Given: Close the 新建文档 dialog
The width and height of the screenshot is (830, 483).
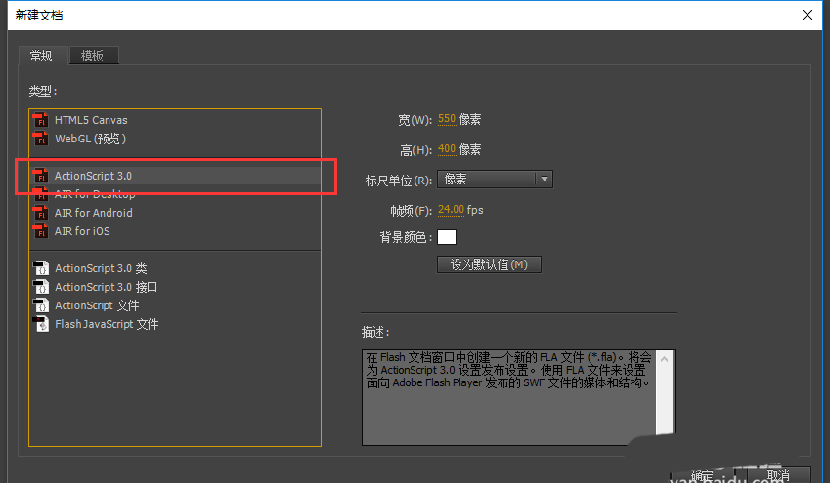Looking at the screenshot, I should pos(808,15).
